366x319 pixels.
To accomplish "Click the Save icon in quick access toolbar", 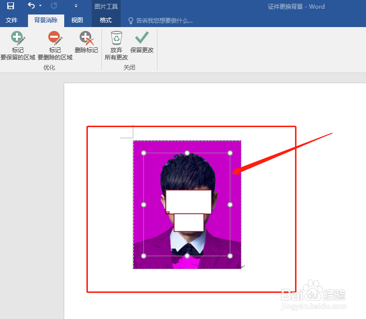I will pos(11,6).
